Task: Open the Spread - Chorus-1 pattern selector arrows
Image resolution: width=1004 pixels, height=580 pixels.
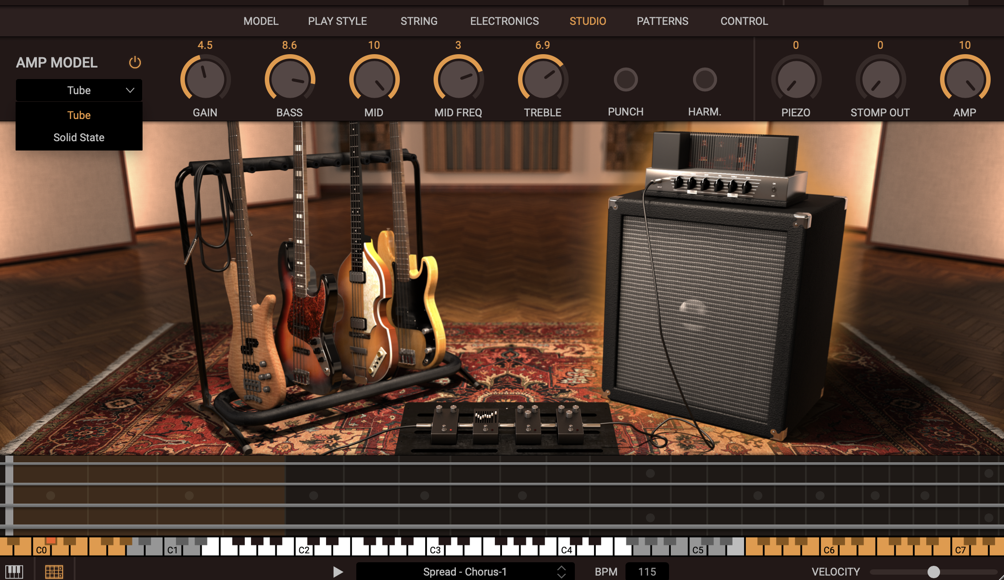Action: click(x=561, y=572)
